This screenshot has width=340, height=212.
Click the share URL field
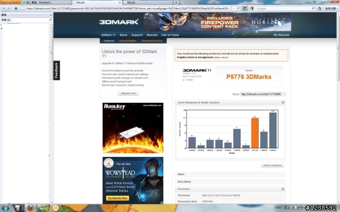click(263, 94)
